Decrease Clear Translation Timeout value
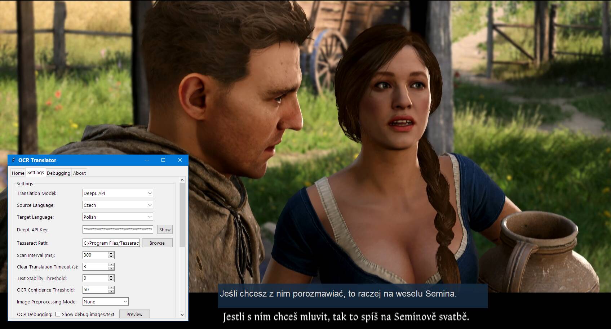This screenshot has height=329, width=611. (111, 268)
